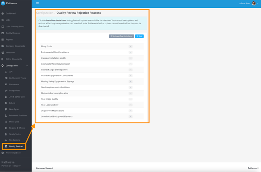Open Billing Statements menu item
This screenshot has height=172, width=261.
pos(14,59)
